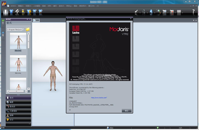Select the Alex.mnq mannequin thumbnail
This screenshot has width=199, height=130.
[x=18, y=41]
